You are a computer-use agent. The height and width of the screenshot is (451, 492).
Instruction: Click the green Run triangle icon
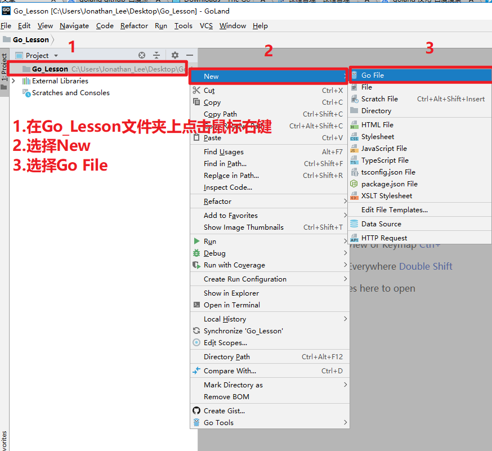(196, 241)
